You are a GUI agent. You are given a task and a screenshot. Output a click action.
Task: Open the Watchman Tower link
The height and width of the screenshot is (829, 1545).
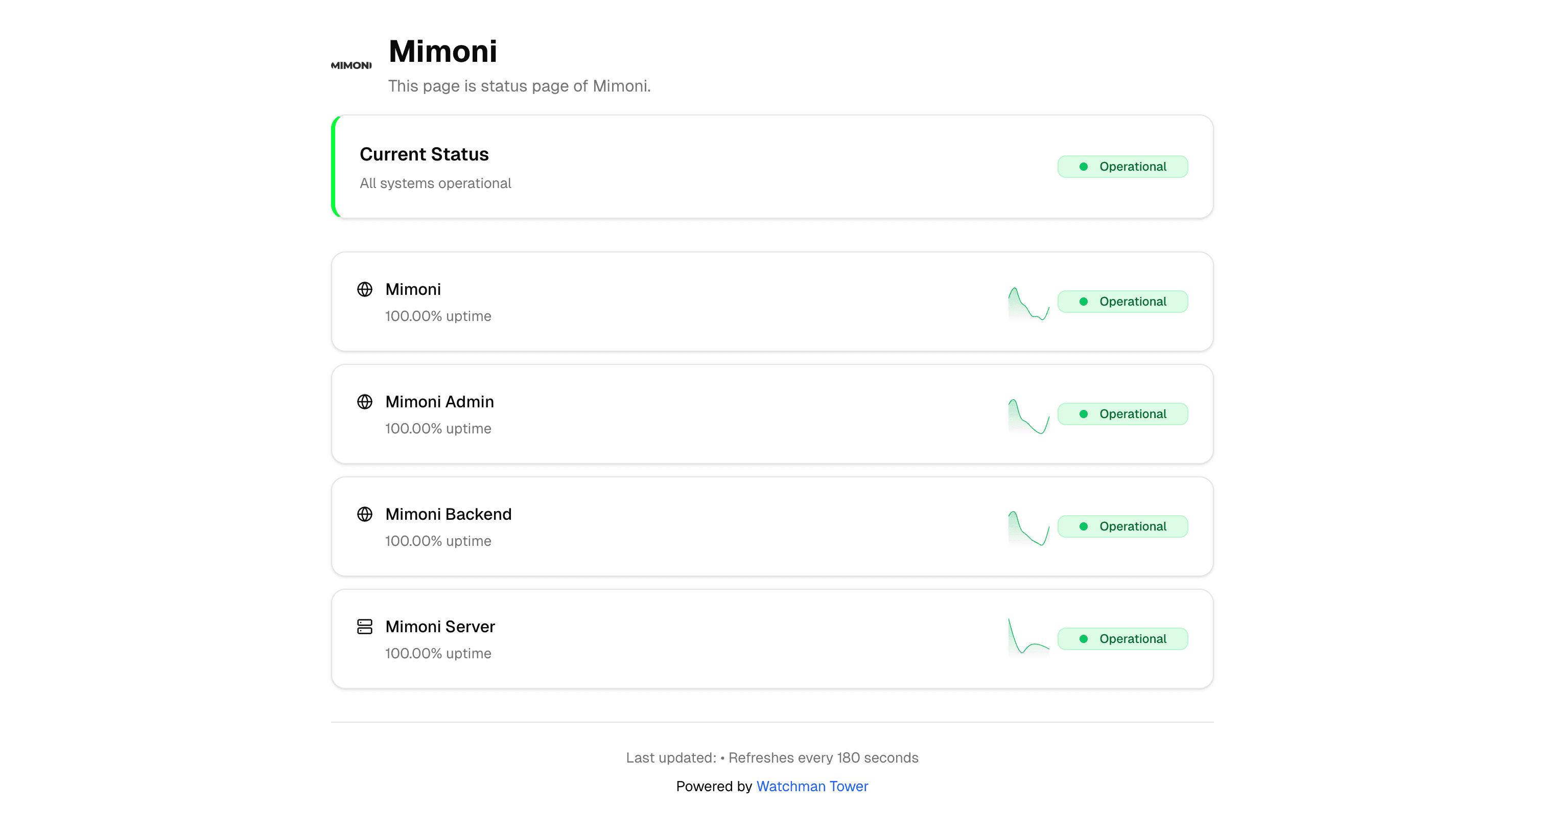(812, 786)
